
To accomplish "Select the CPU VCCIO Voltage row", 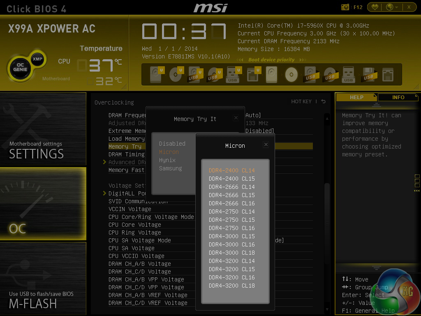I will click(x=152, y=256).
